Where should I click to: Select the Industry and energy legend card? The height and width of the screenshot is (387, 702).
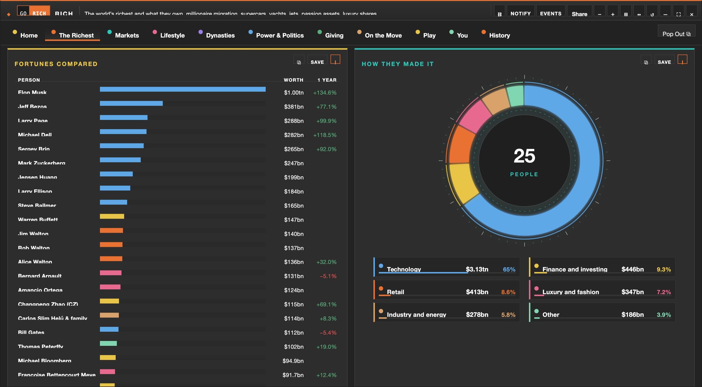click(x=447, y=312)
